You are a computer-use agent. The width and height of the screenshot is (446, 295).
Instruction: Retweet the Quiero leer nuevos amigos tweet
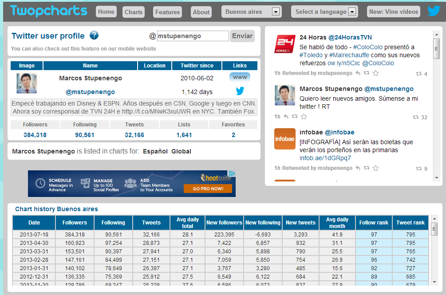point(295,117)
